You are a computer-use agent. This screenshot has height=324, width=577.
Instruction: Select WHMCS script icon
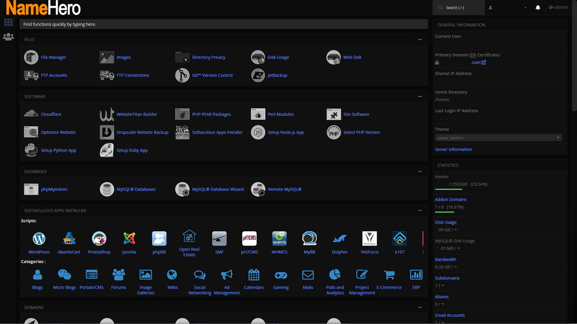click(x=279, y=238)
